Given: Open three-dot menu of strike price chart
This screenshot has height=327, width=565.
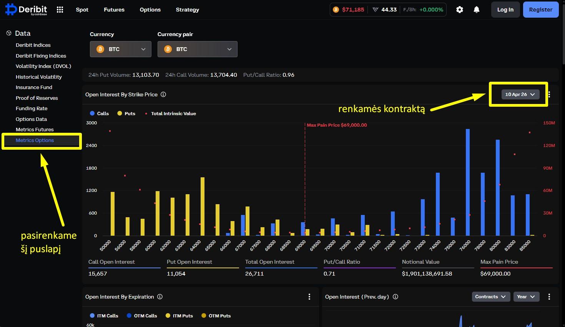Looking at the screenshot, I should click(549, 94).
